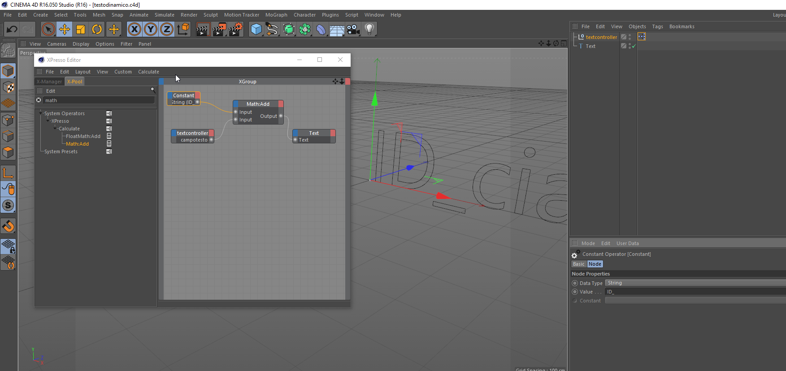Toggle the X axis lock
Image resolution: width=786 pixels, height=371 pixels.
[x=135, y=30]
